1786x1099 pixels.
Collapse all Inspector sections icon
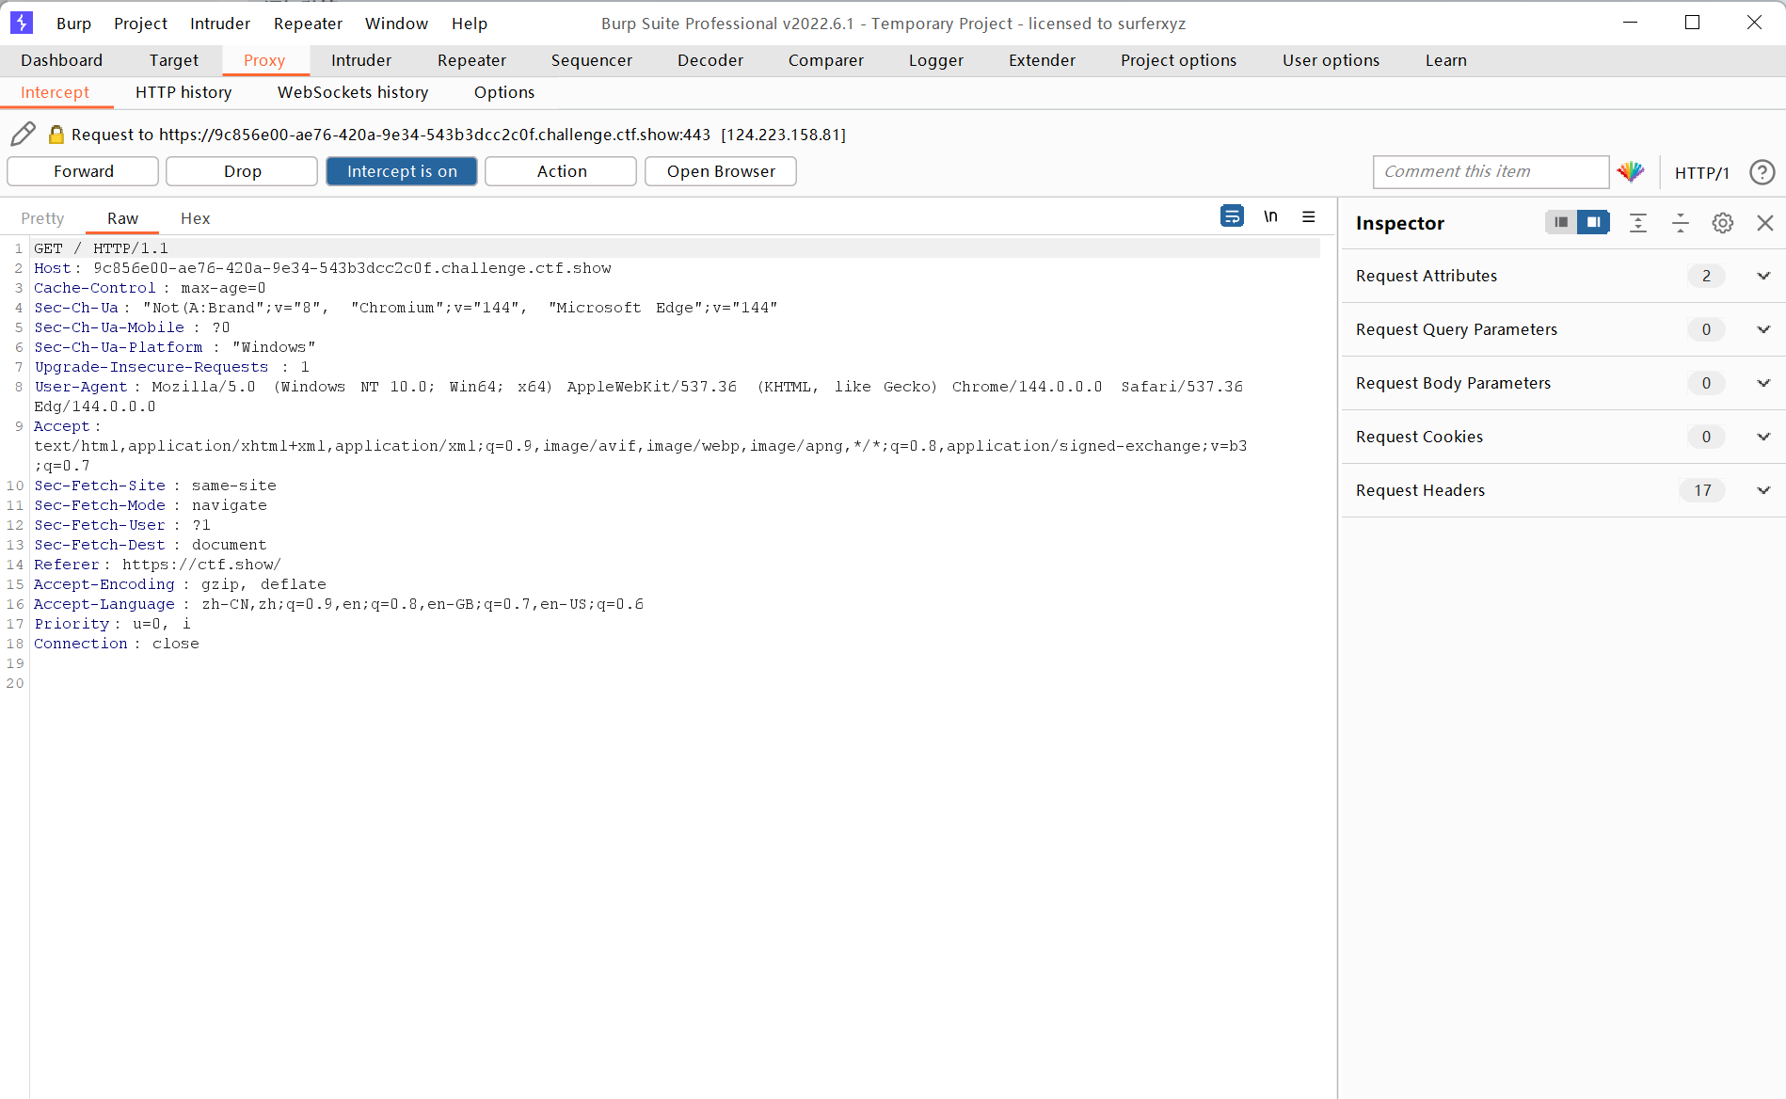pyautogui.click(x=1681, y=223)
